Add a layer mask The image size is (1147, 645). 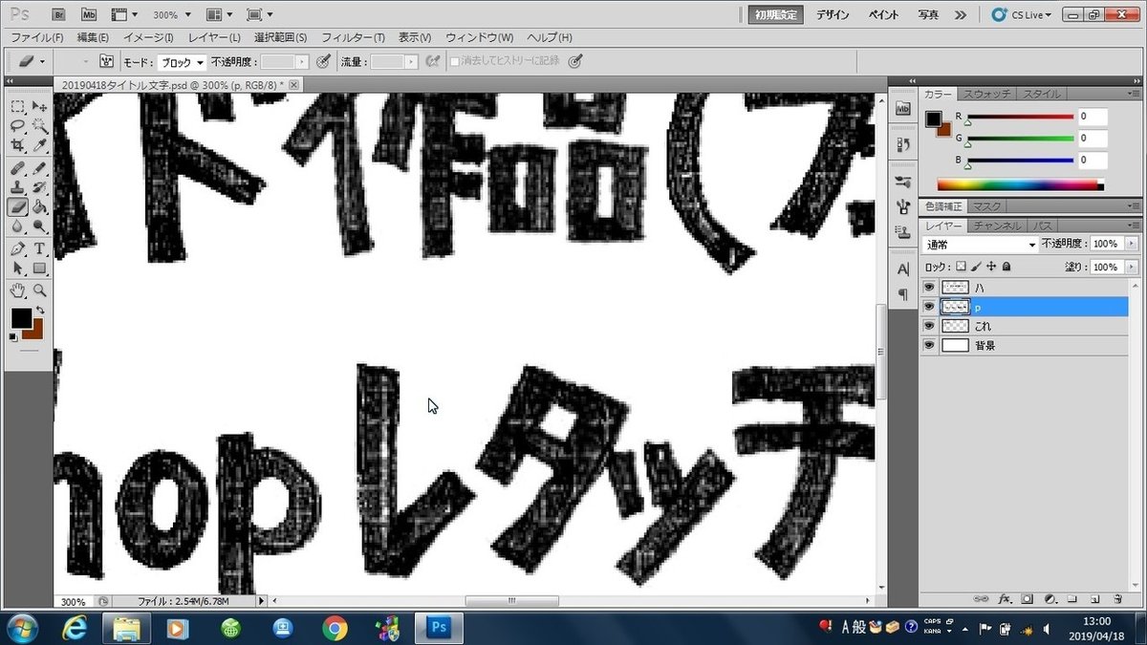coord(1027,599)
